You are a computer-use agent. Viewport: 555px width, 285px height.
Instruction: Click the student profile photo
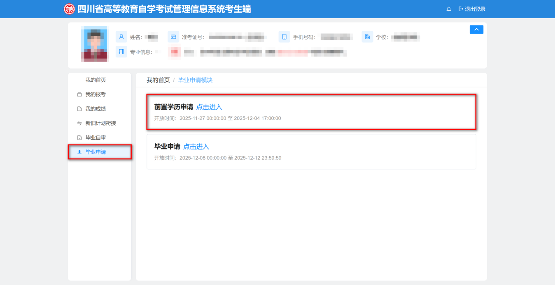93,44
